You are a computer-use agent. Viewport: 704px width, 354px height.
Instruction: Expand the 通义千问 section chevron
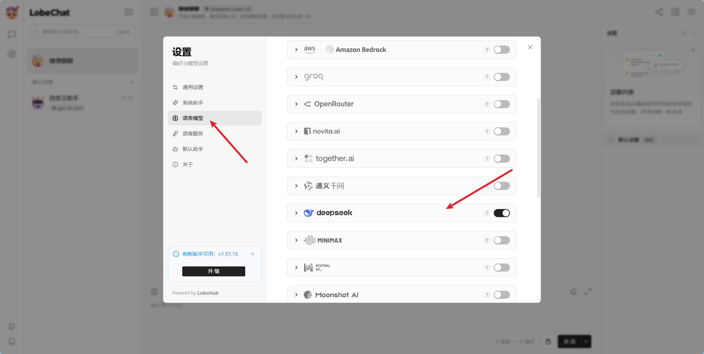pyautogui.click(x=296, y=186)
